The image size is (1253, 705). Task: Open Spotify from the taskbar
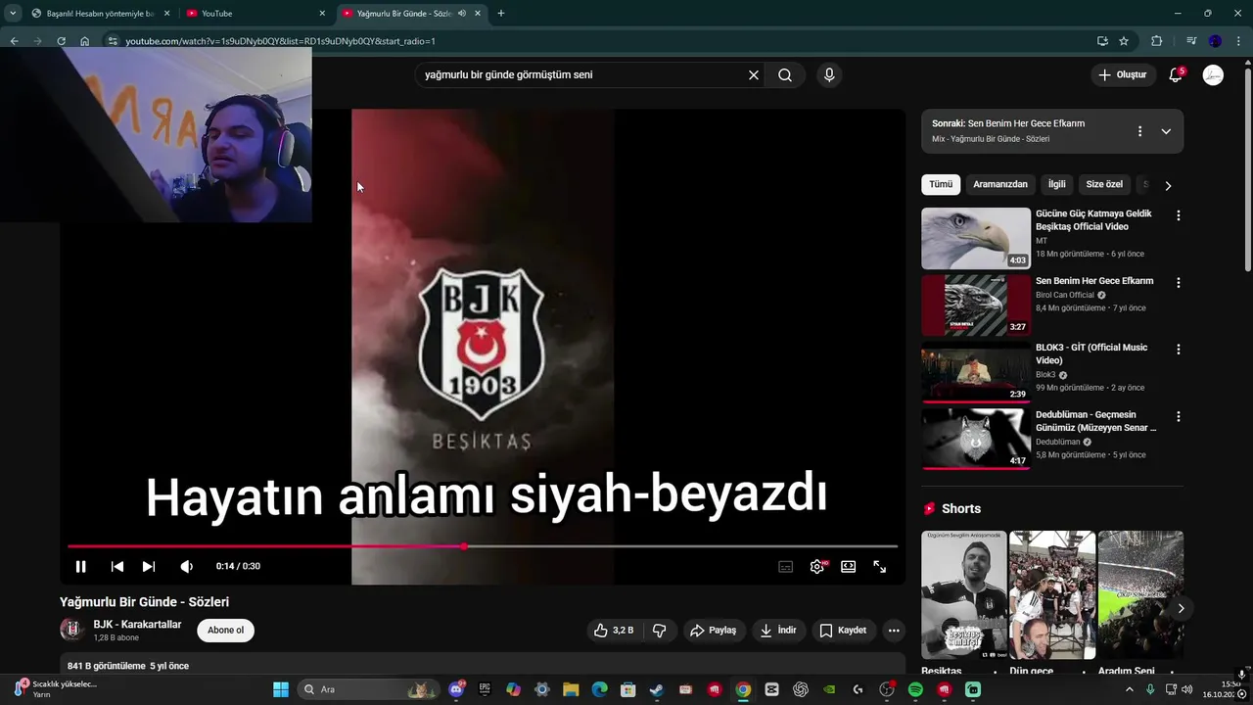pyautogui.click(x=915, y=689)
